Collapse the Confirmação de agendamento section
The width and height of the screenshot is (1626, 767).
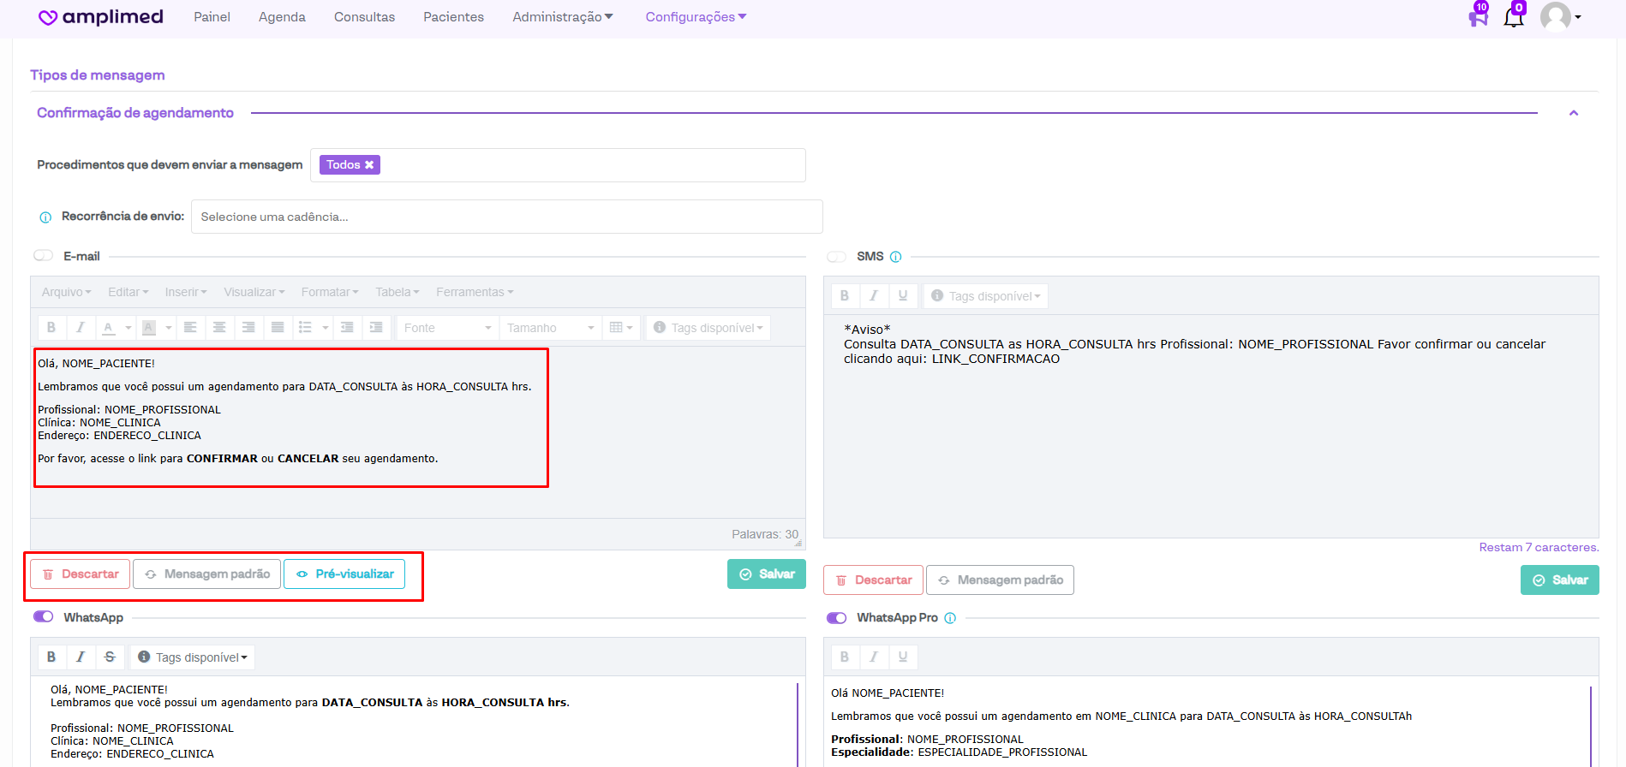(x=1573, y=113)
